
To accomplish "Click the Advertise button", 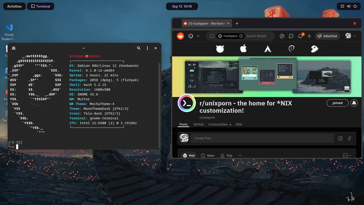I will click(x=327, y=36).
